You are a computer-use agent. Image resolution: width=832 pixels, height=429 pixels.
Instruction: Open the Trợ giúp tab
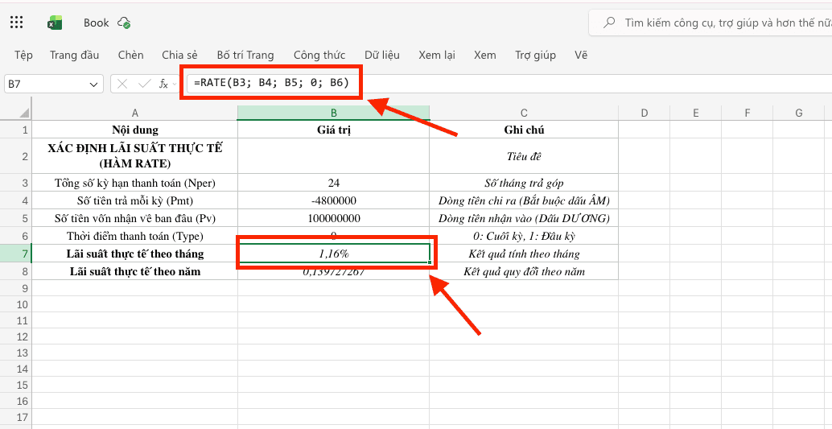click(x=535, y=56)
